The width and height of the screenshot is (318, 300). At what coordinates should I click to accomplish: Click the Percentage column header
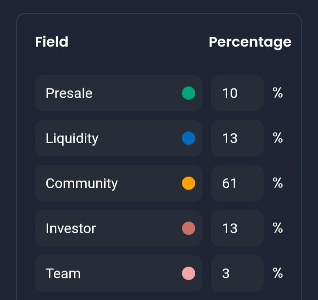(x=250, y=42)
